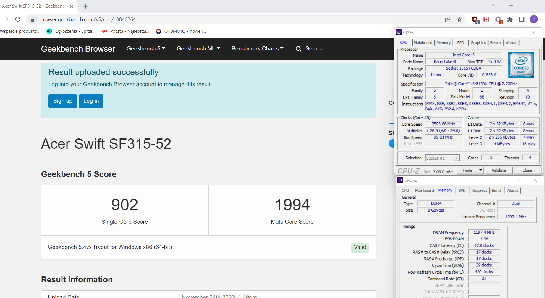
Task: Click the Valid badge in the score box
Action: [x=360, y=247]
